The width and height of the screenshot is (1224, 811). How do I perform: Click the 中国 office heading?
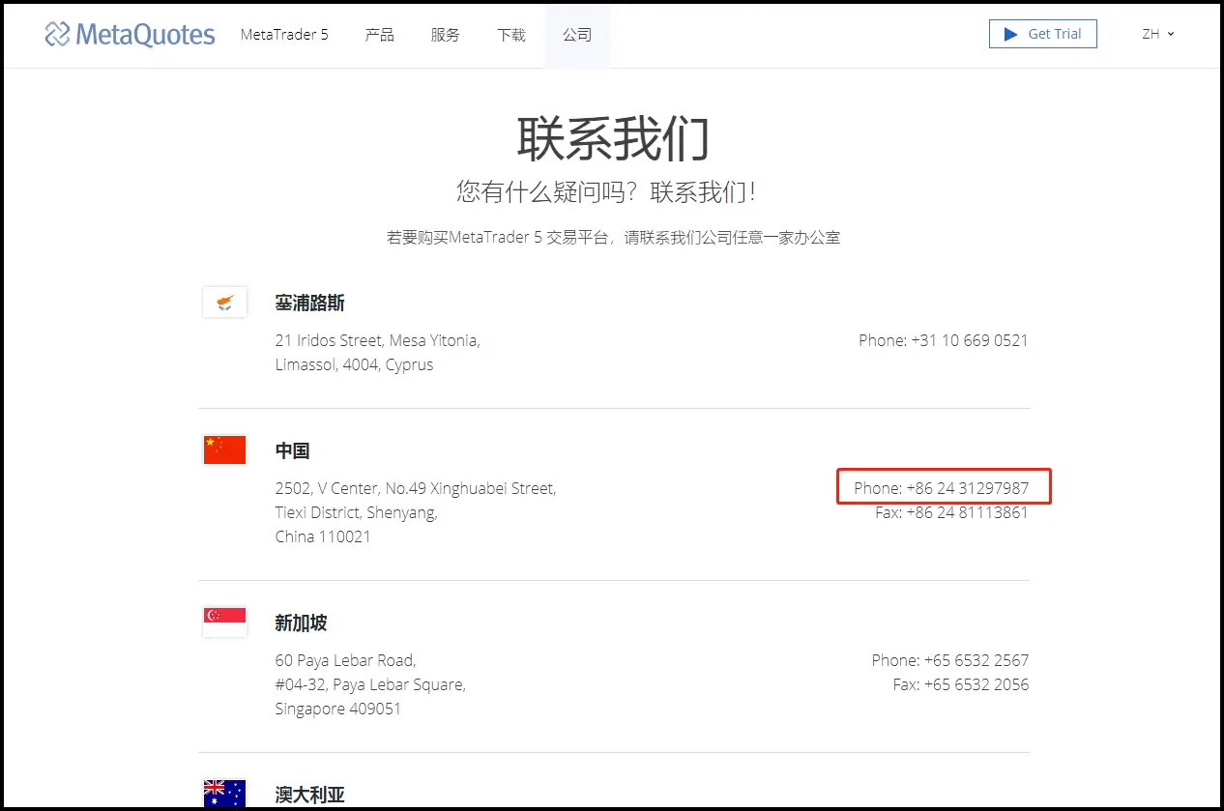click(292, 450)
